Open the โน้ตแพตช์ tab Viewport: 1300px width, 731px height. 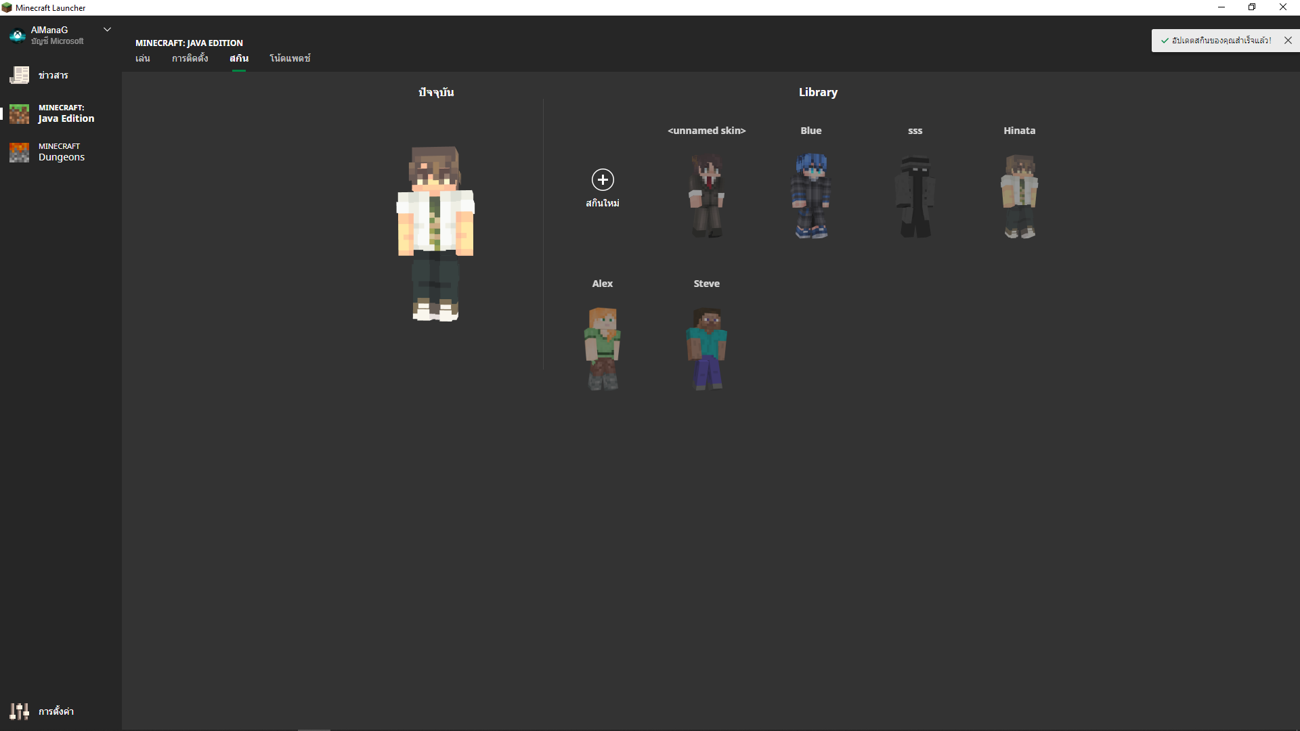[x=290, y=58]
